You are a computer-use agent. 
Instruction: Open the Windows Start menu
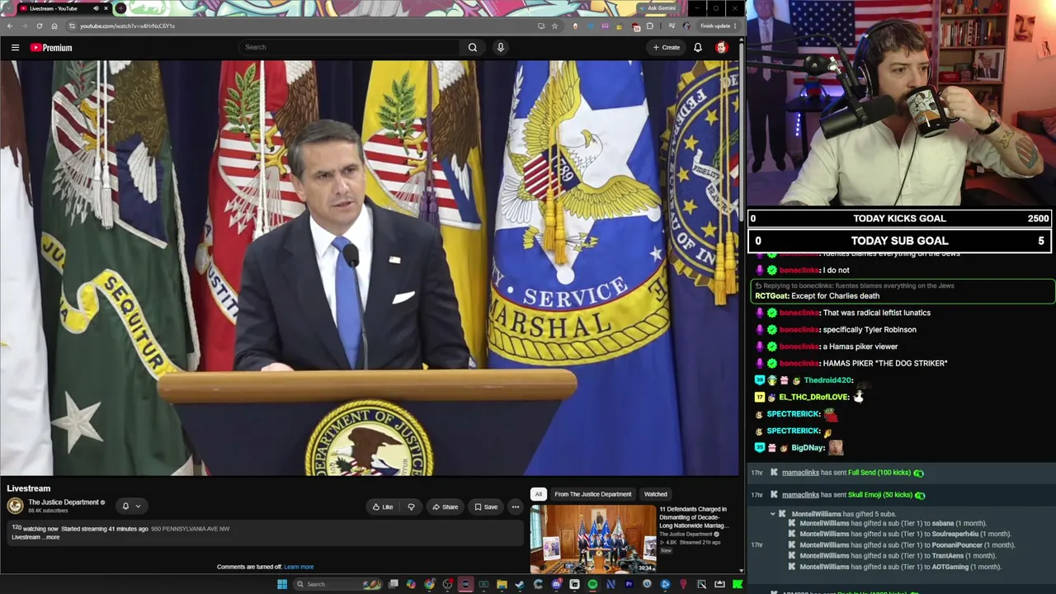(x=282, y=584)
